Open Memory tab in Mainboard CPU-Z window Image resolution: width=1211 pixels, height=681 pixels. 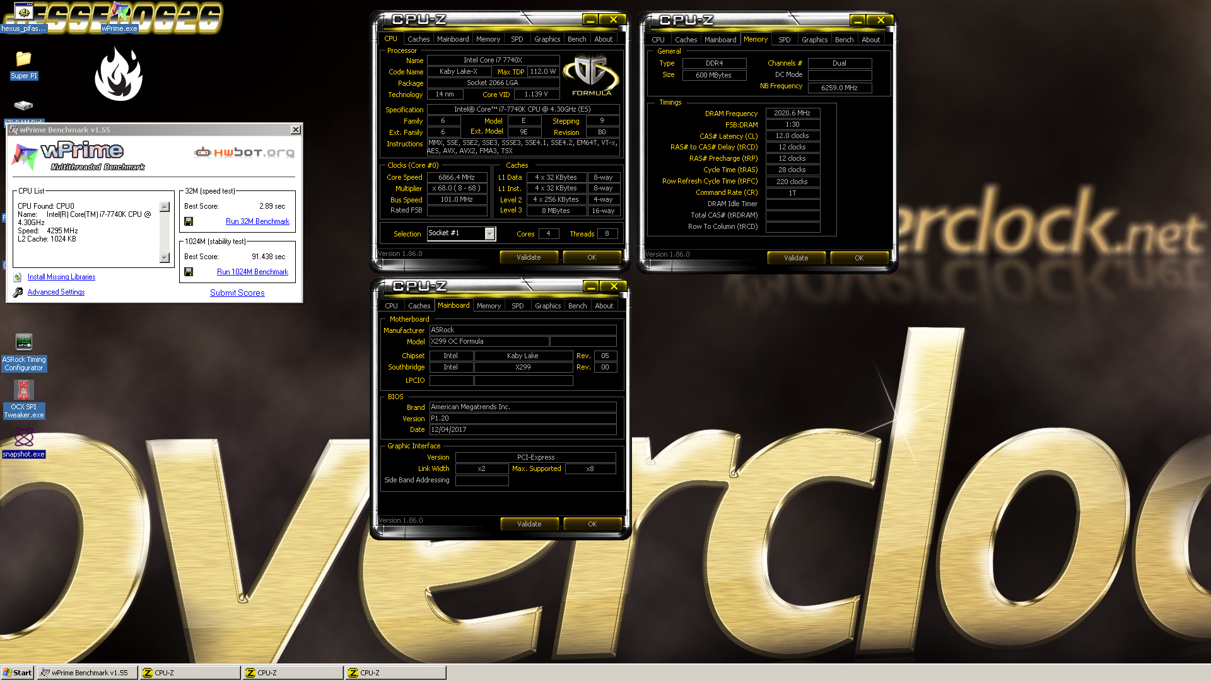(489, 306)
